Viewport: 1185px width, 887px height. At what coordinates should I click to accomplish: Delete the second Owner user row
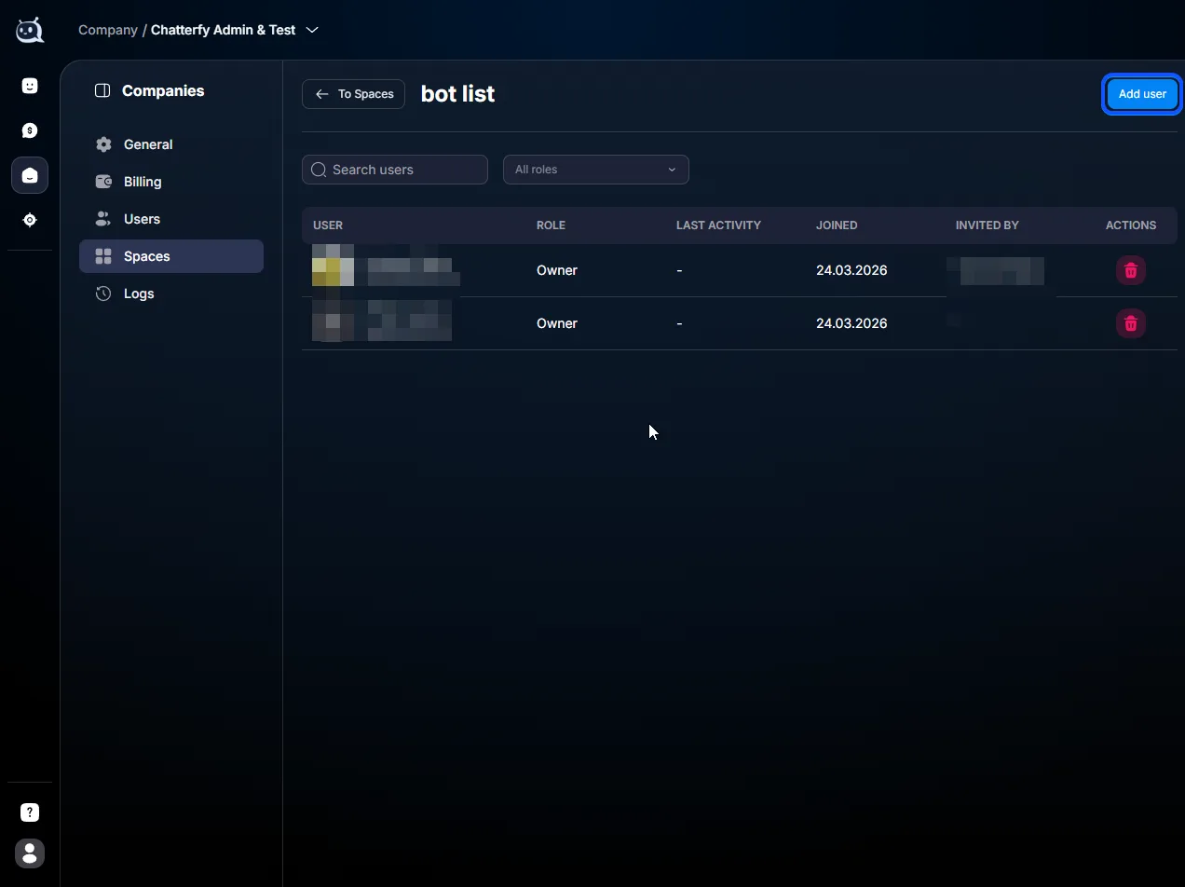point(1131,323)
